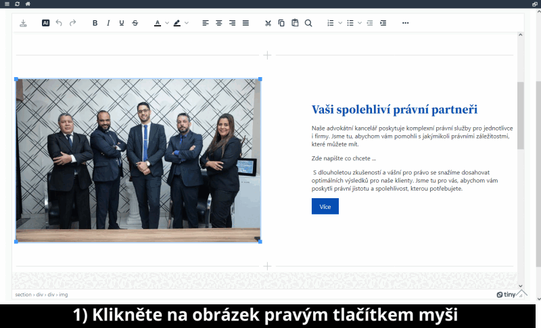Copy the selection

(281, 23)
